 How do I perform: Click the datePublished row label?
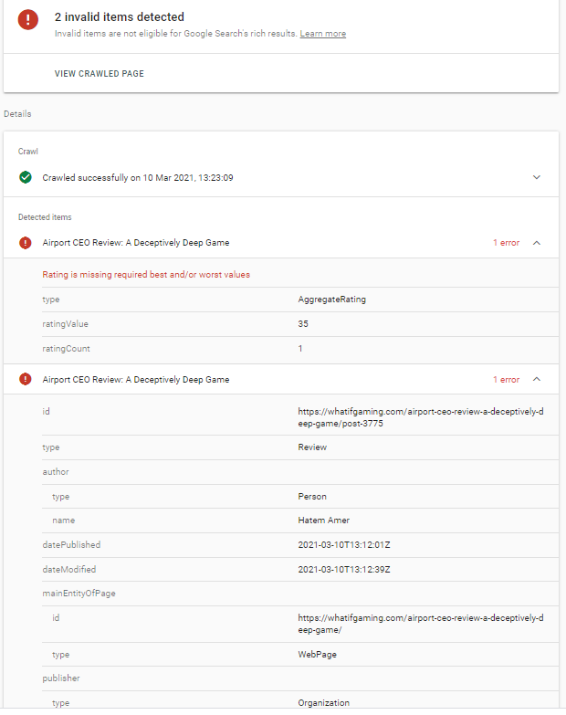click(71, 545)
